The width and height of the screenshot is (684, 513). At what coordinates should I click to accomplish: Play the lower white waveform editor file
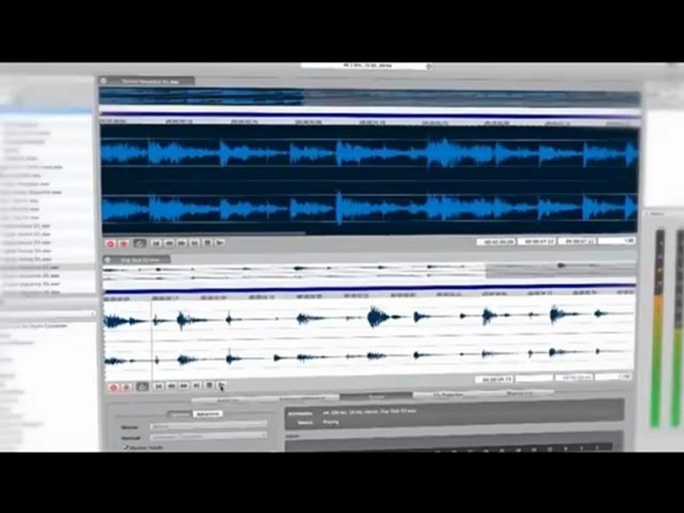point(222,385)
